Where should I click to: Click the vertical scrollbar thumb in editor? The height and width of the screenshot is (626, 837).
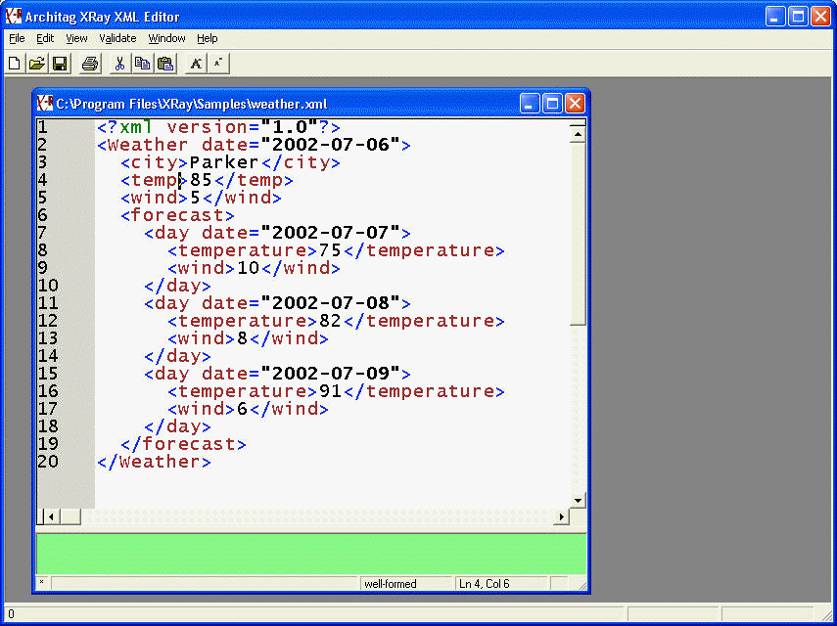(578, 234)
